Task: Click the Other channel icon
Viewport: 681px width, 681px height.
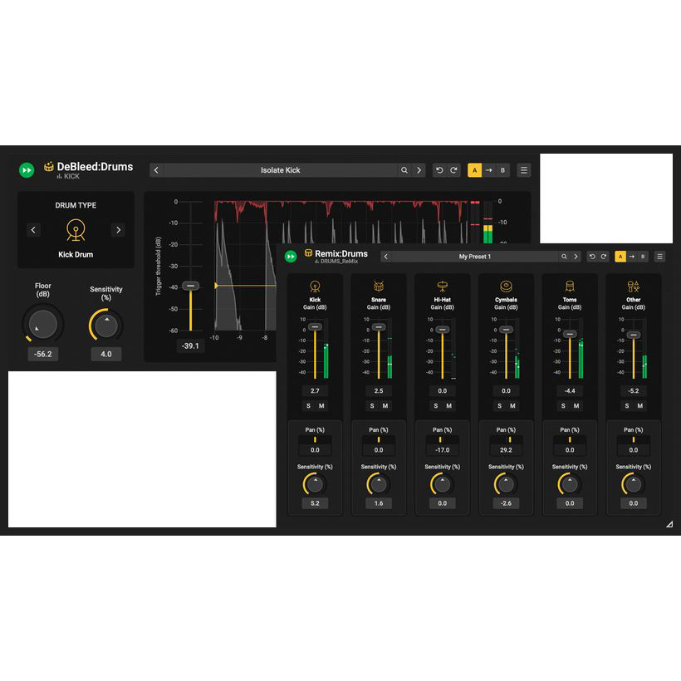Action: (633, 287)
